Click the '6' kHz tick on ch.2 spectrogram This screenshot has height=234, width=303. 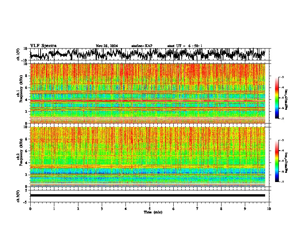tap(27, 151)
